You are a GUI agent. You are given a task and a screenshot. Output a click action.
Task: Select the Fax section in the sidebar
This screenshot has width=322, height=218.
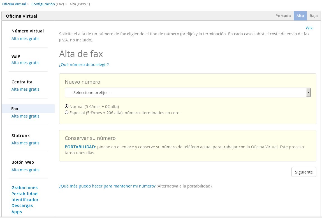tap(15, 109)
